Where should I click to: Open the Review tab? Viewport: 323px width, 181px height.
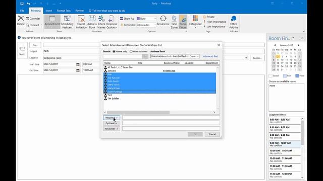80,11
